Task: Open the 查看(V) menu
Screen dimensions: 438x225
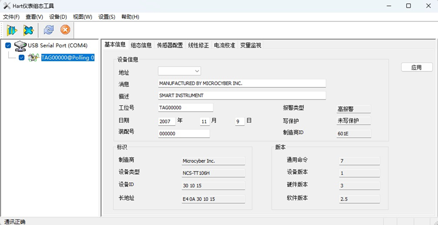Action: point(34,17)
